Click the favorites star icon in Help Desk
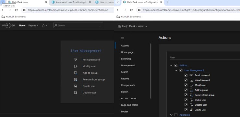The height and width of the screenshot is (117, 240). coord(43,26)
